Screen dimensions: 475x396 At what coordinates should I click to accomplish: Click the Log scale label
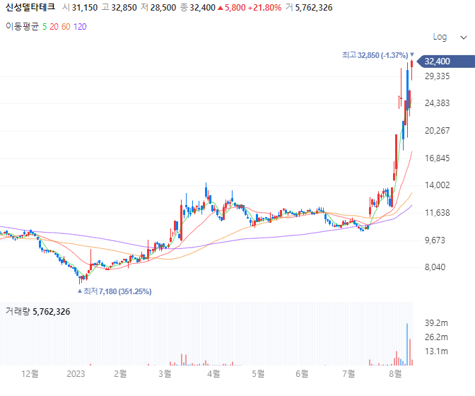440,37
